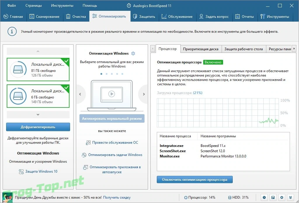Open the Получить скидку link
The image size is (299, 203).
click(117, 197)
